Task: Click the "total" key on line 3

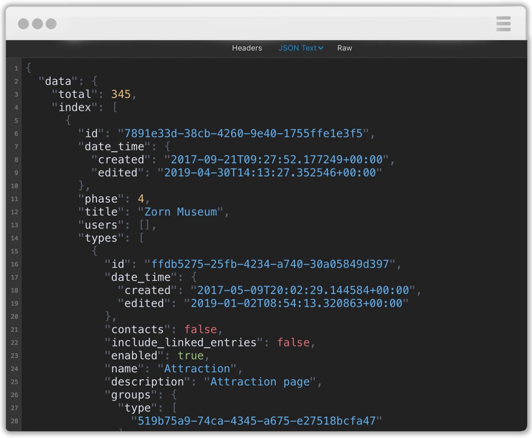Action: [75, 94]
